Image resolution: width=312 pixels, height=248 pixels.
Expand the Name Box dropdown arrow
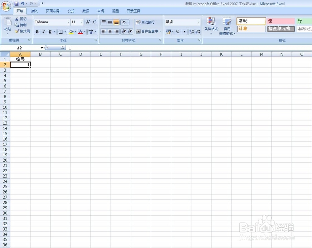tap(41, 48)
